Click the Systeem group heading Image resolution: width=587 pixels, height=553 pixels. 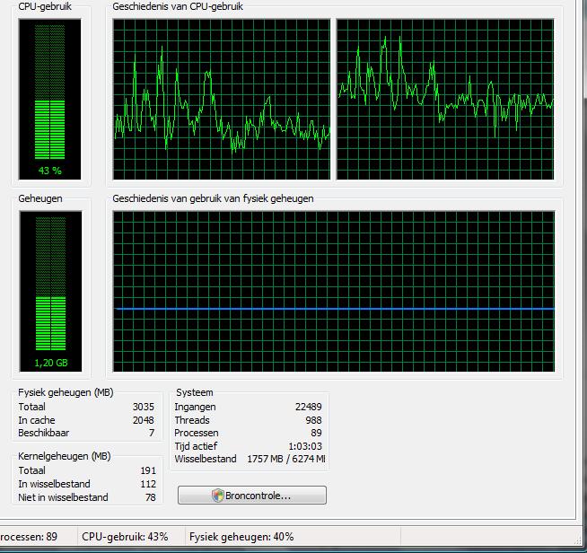[x=195, y=392]
